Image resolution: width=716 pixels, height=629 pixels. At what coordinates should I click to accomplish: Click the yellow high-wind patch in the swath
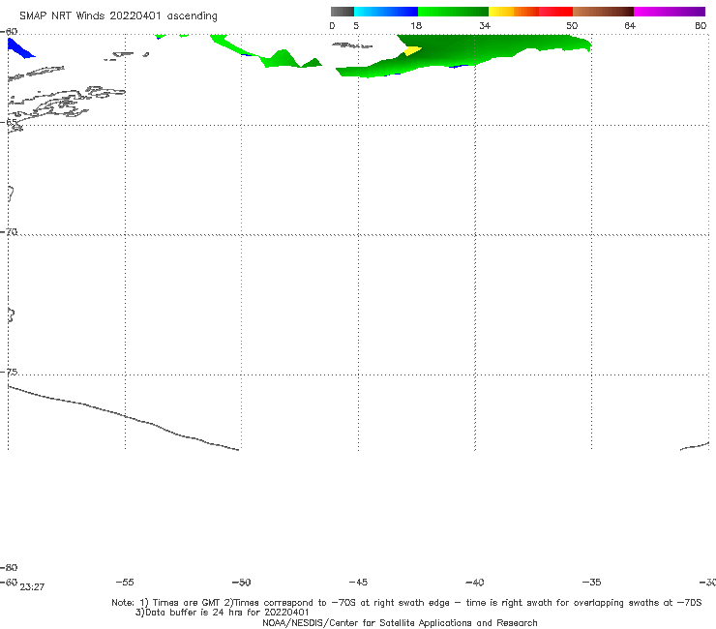coord(412,50)
